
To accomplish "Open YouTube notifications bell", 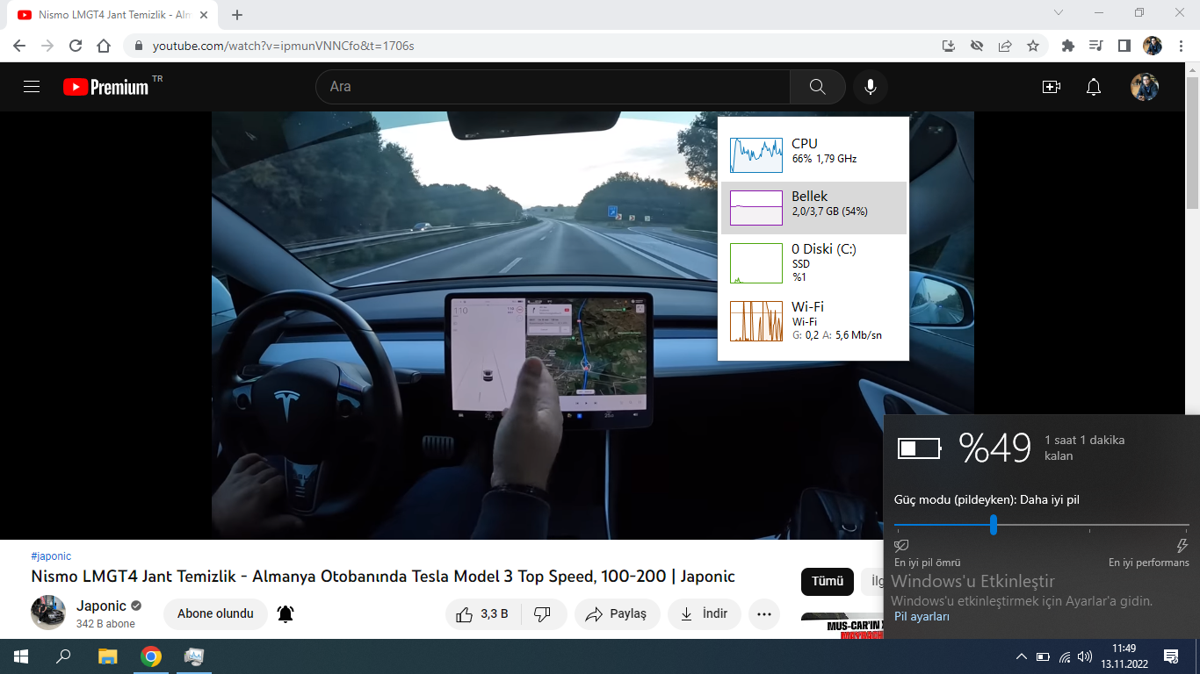I will tap(1094, 87).
